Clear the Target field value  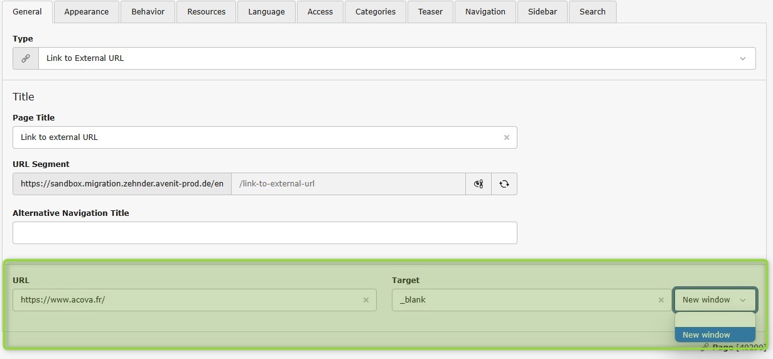661,300
